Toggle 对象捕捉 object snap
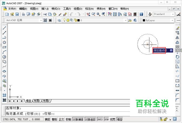182x123 pixels. tap(78, 119)
